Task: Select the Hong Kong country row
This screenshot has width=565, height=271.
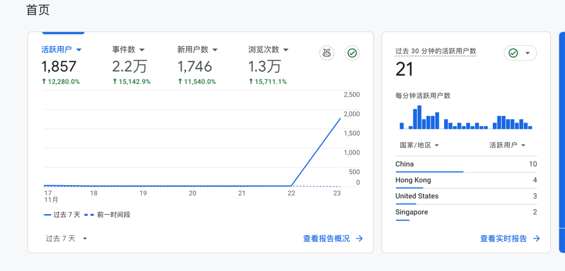Action: (466, 181)
